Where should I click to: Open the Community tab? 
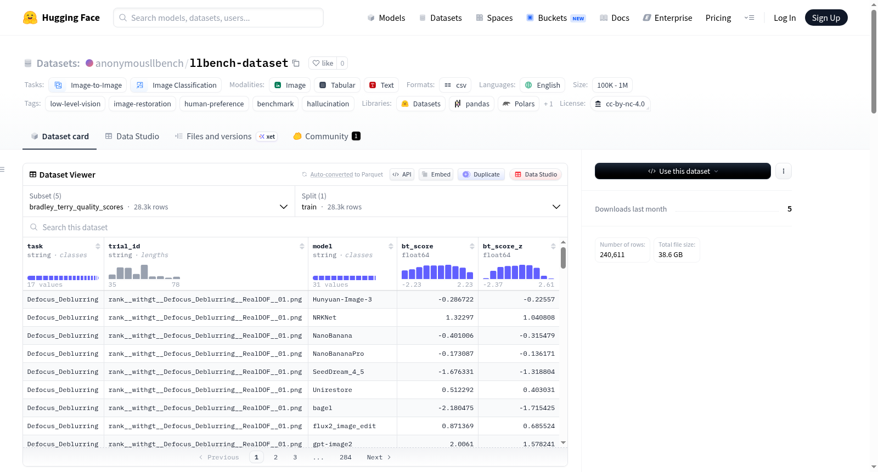click(x=327, y=137)
